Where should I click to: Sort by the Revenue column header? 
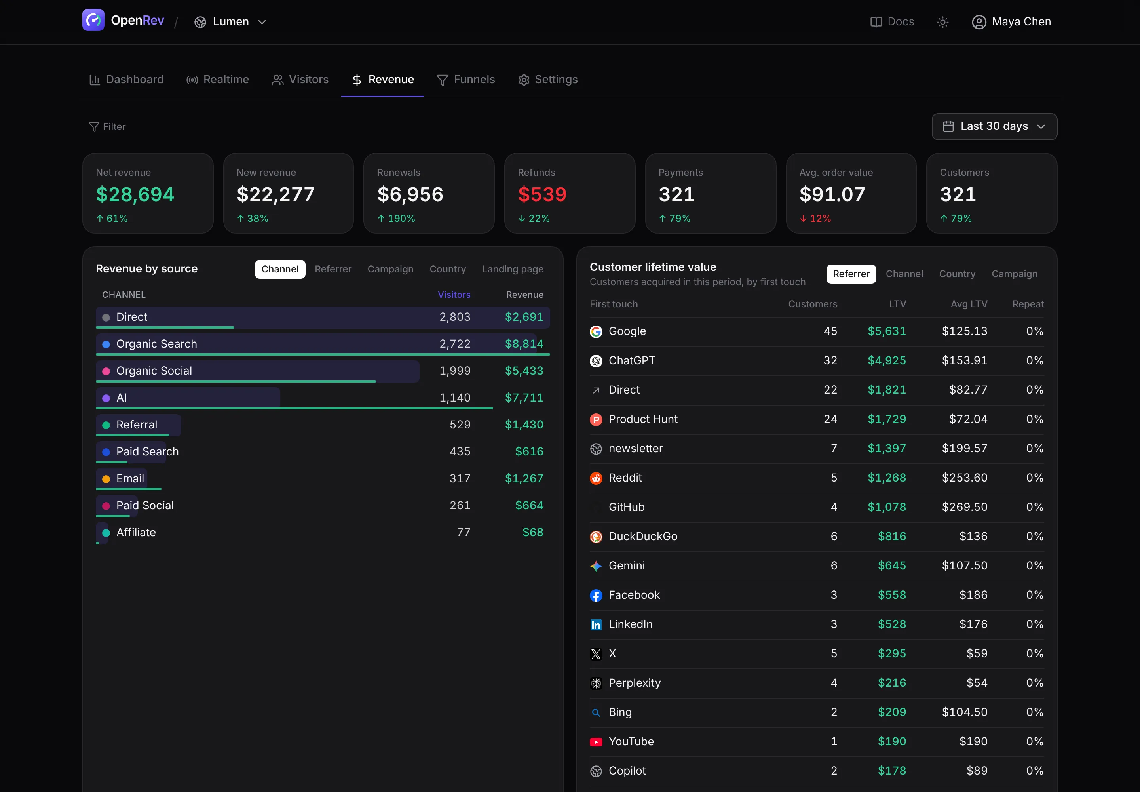[x=524, y=295]
